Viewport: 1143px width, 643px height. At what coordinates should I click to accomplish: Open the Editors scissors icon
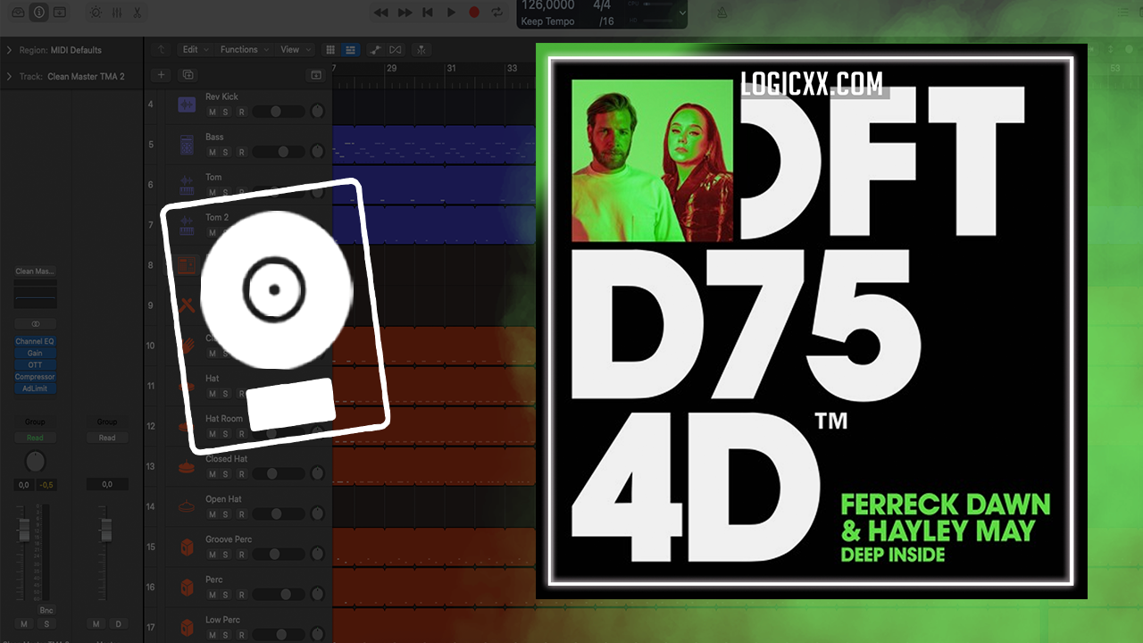click(137, 13)
